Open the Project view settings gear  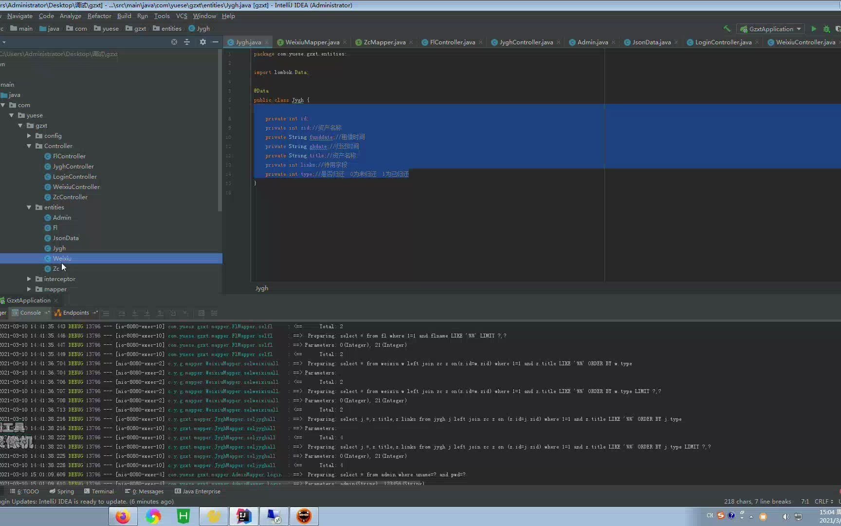203,42
